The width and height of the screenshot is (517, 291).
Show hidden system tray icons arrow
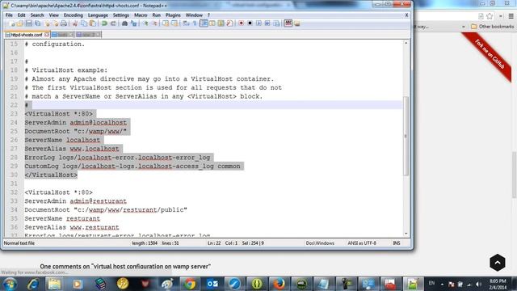442,285
